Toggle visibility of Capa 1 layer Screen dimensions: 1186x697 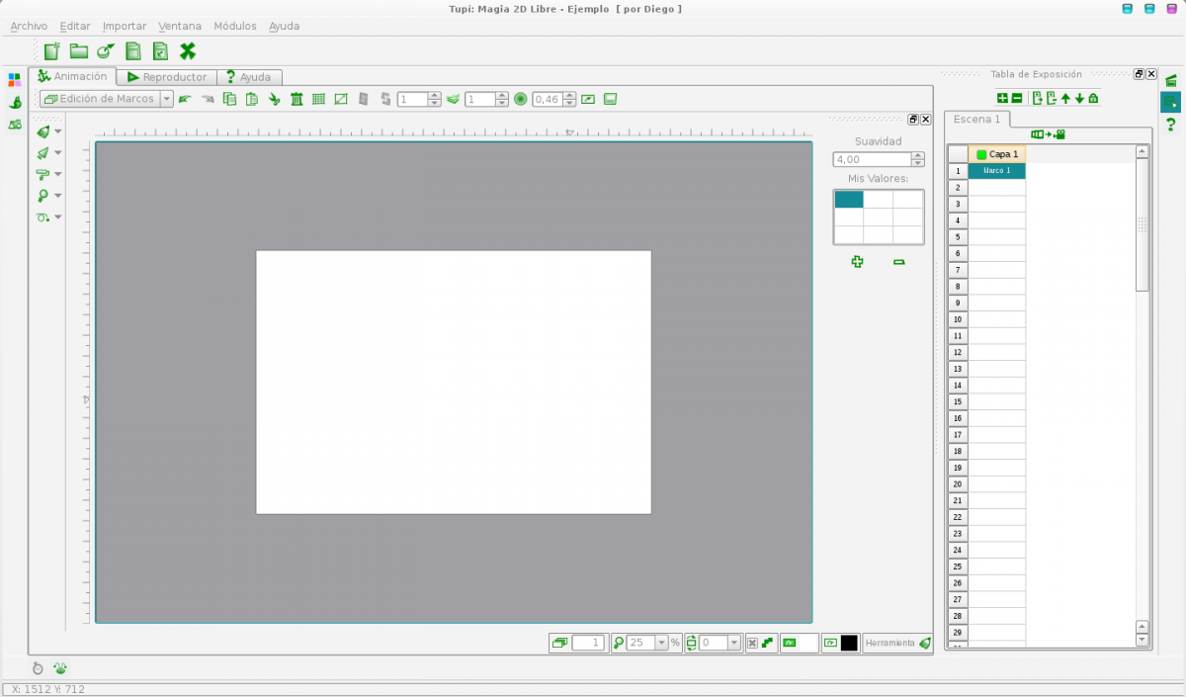click(982, 154)
